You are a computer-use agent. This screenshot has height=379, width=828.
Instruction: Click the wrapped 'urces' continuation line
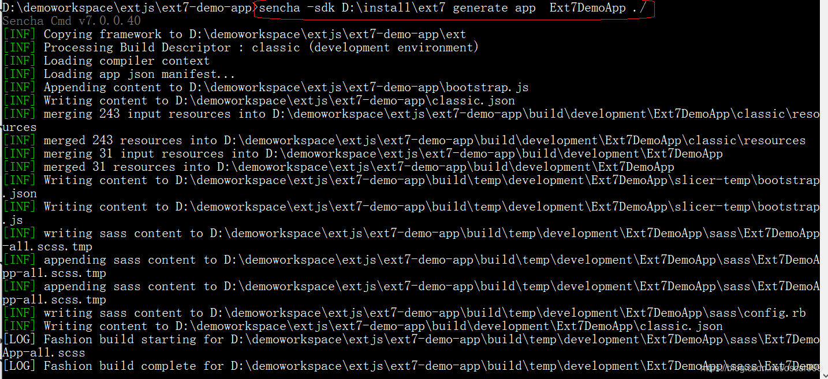click(20, 127)
